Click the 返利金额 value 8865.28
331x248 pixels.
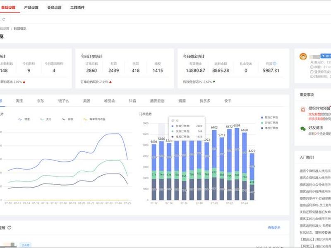click(221, 70)
